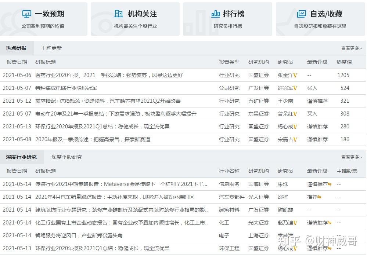Open the 机构关注 card title
Image resolution: width=367 pixels, height=256 pixels.
click(x=142, y=14)
